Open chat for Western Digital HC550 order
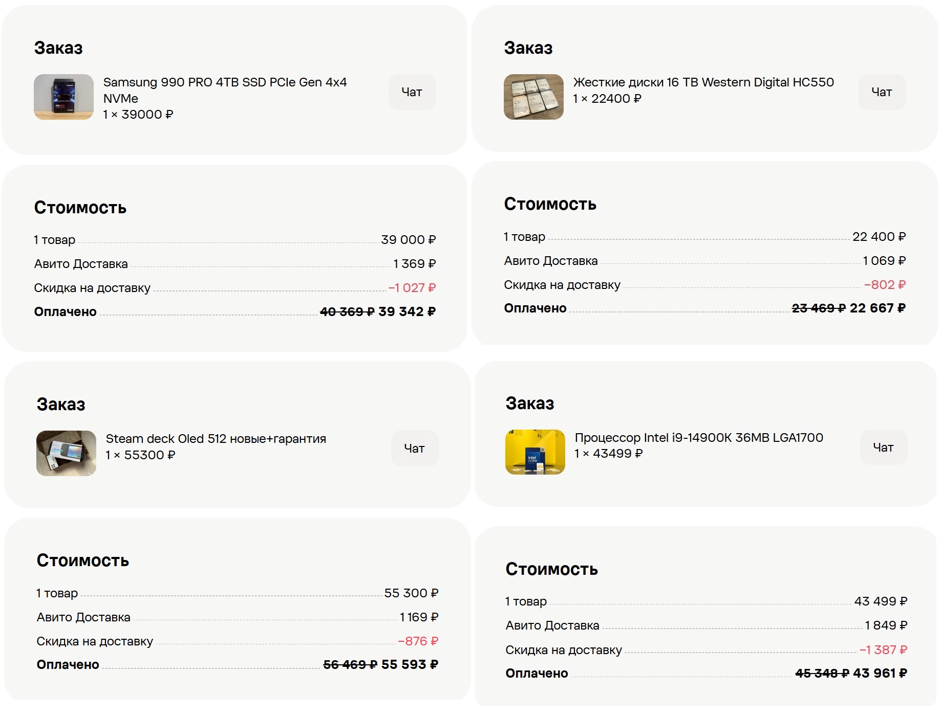This screenshot has width=941, height=717. (x=882, y=92)
